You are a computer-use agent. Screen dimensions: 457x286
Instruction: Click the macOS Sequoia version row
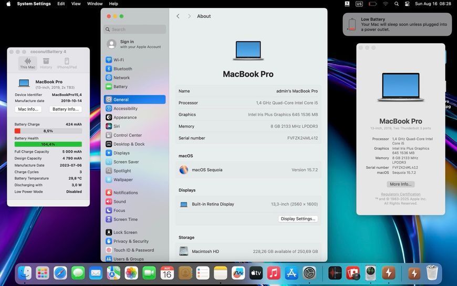point(248,170)
